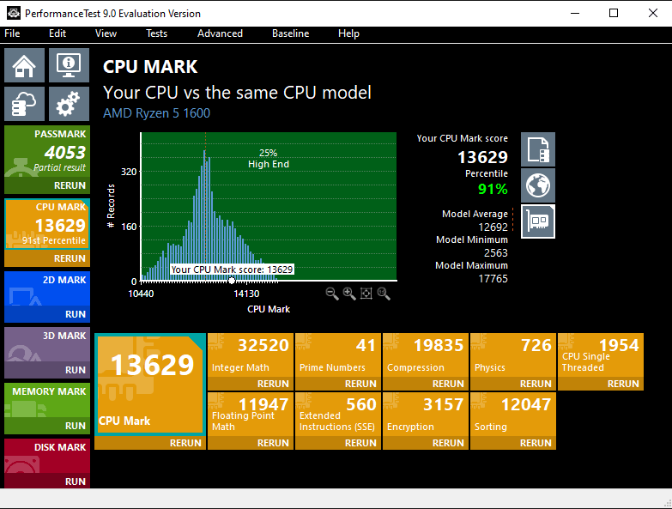The width and height of the screenshot is (672, 509).
Task: Go to the Home dashboard icon
Action: pyautogui.click(x=24, y=65)
